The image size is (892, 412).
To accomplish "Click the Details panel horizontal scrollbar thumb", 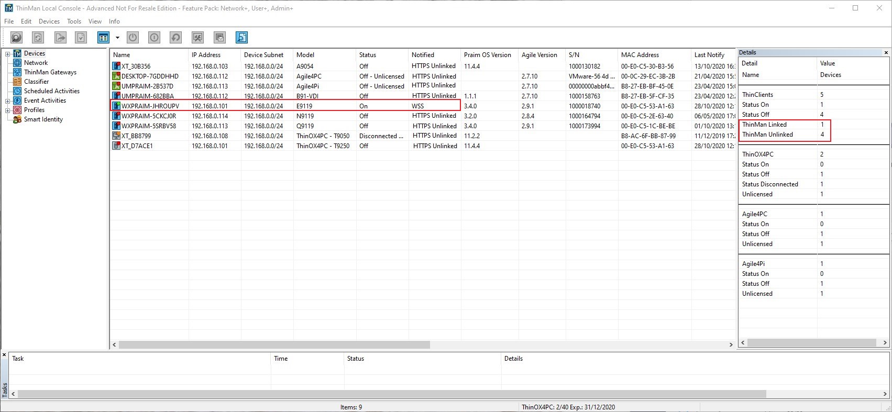I will pyautogui.click(x=812, y=342).
